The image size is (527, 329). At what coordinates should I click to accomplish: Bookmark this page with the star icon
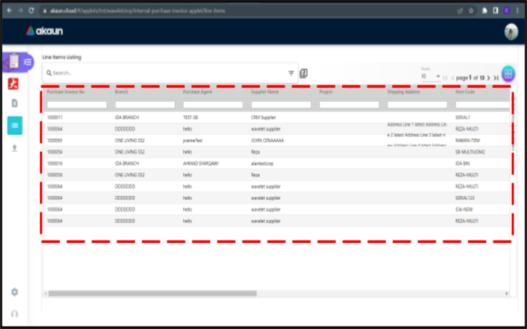tap(471, 11)
